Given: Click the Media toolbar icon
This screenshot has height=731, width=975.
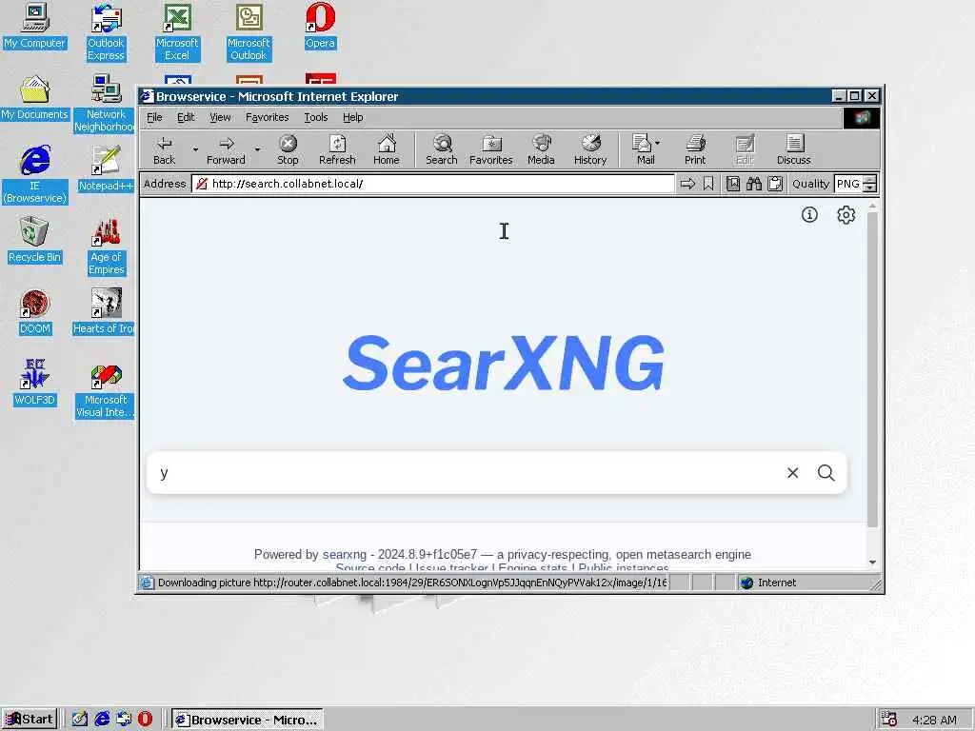Looking at the screenshot, I should click(541, 149).
